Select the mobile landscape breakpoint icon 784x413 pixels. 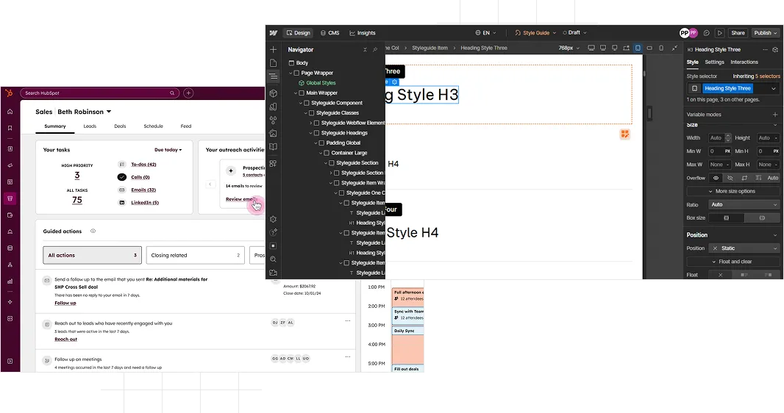649,48
